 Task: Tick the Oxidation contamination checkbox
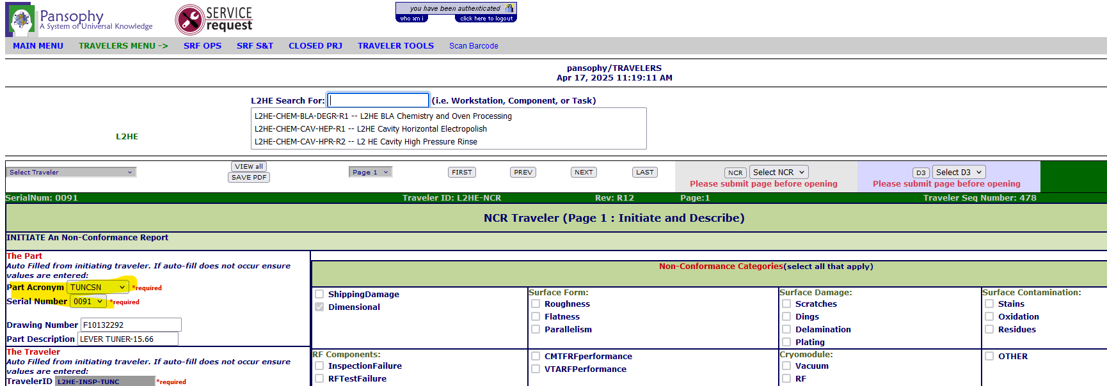989,317
